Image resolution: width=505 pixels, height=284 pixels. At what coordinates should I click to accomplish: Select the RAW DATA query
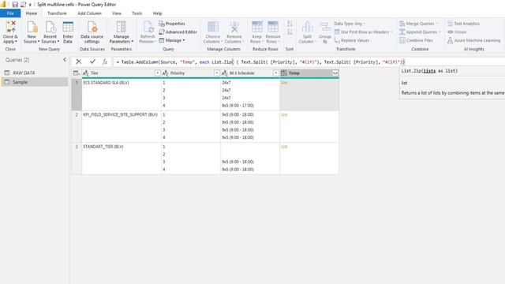click(35, 73)
